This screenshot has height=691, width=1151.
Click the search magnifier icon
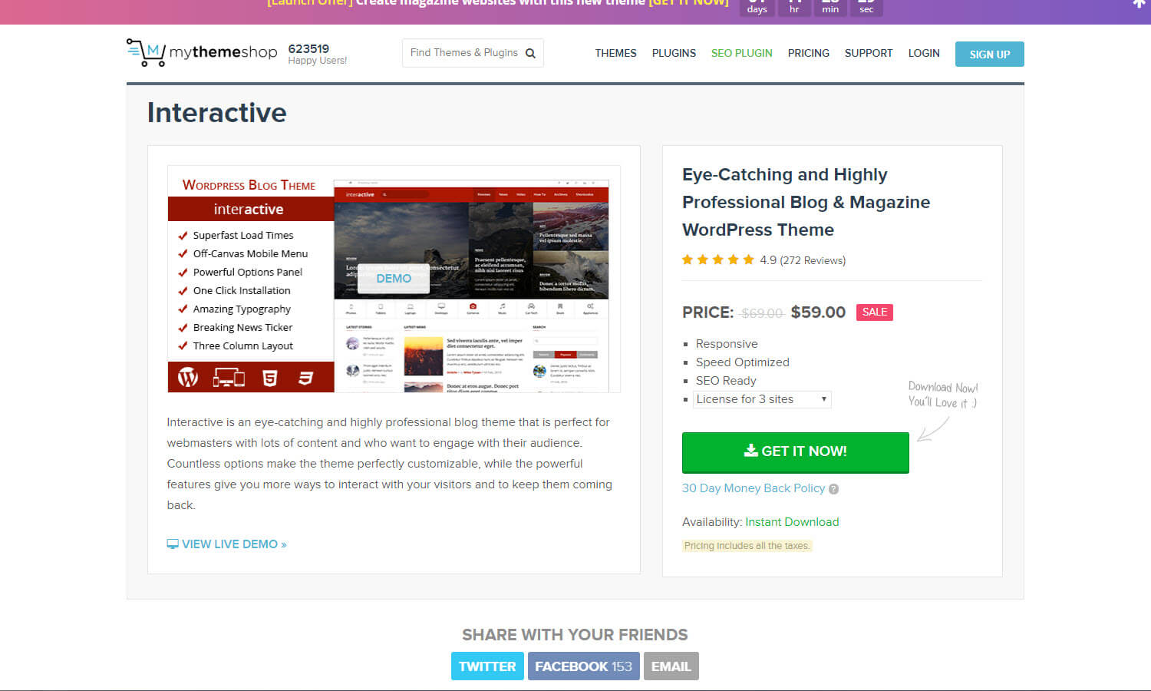pyautogui.click(x=530, y=53)
